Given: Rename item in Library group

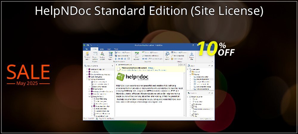Looking at the screenshot, I should [x=183, y=53].
